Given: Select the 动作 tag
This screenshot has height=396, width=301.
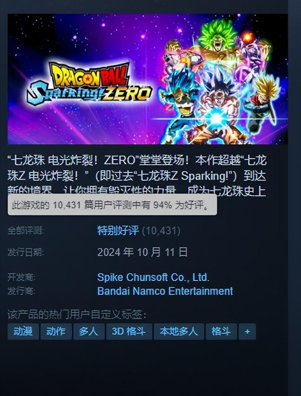Looking at the screenshot, I should pyautogui.click(x=56, y=331).
